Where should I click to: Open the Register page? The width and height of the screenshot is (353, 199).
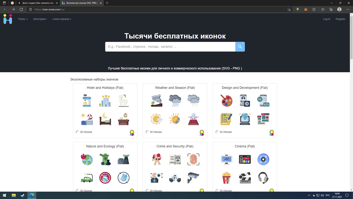pyautogui.click(x=340, y=19)
